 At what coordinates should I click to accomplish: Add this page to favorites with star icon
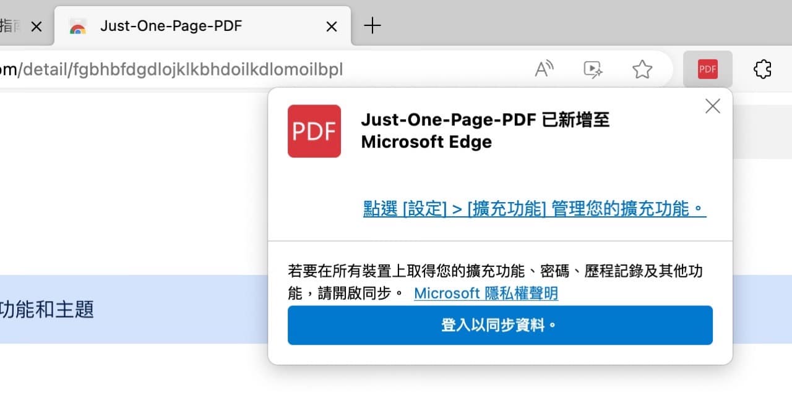pos(642,69)
